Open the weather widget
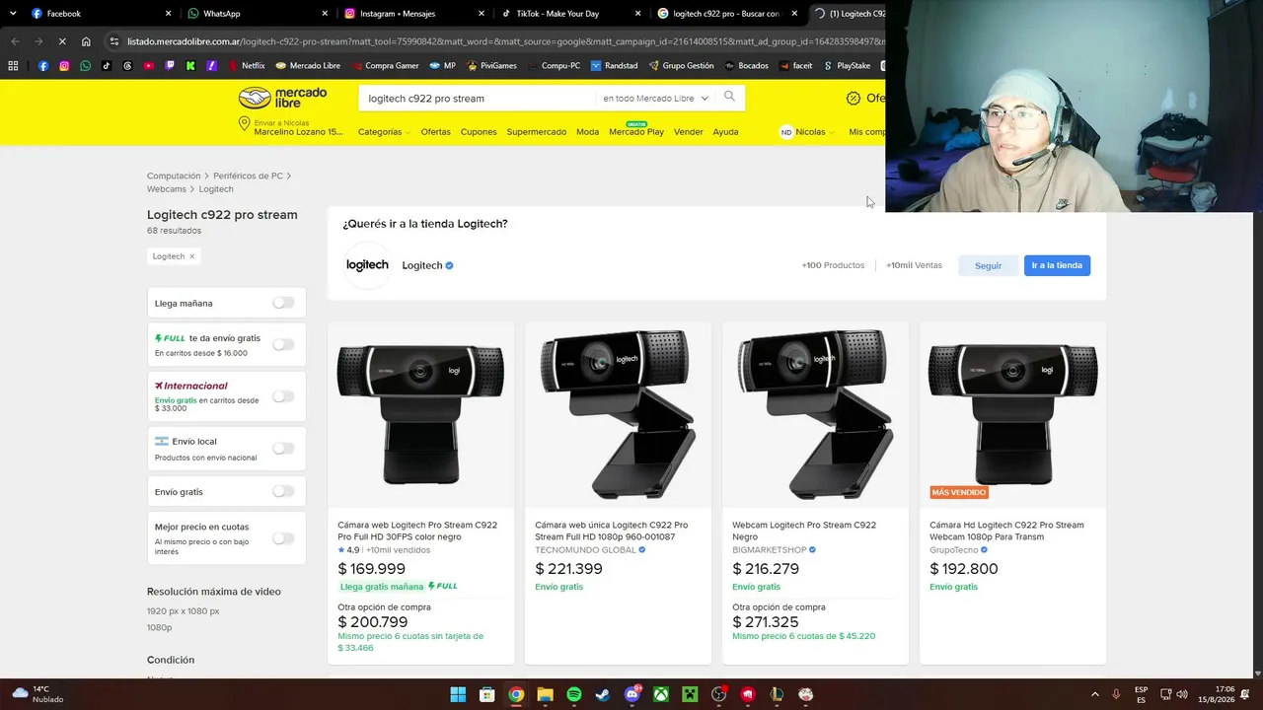This screenshot has height=710, width=1263. pyautogui.click(x=38, y=694)
